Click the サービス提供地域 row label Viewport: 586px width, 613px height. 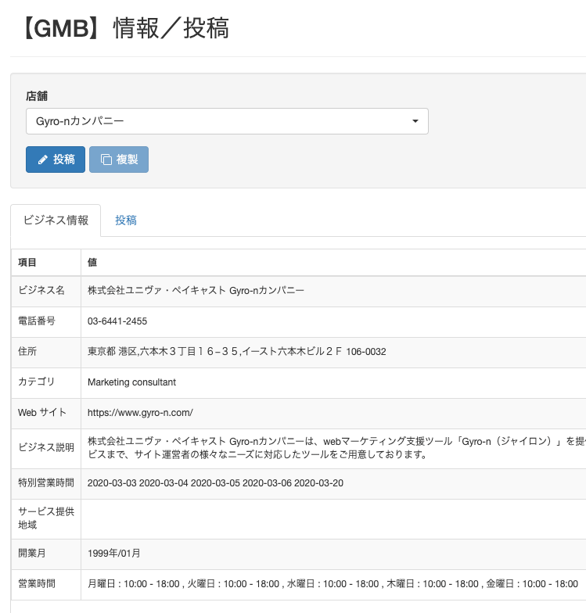[46, 518]
